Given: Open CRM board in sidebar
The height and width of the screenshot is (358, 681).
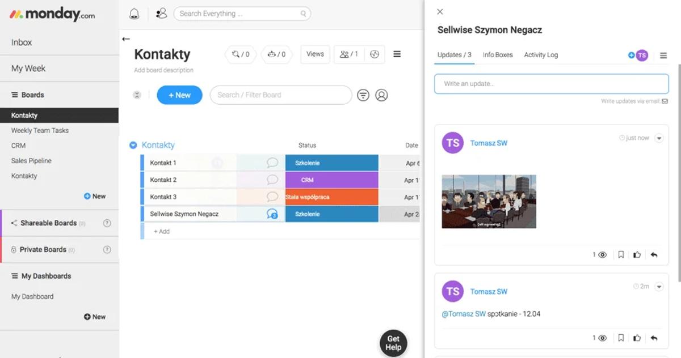Looking at the screenshot, I should pyautogui.click(x=18, y=146).
